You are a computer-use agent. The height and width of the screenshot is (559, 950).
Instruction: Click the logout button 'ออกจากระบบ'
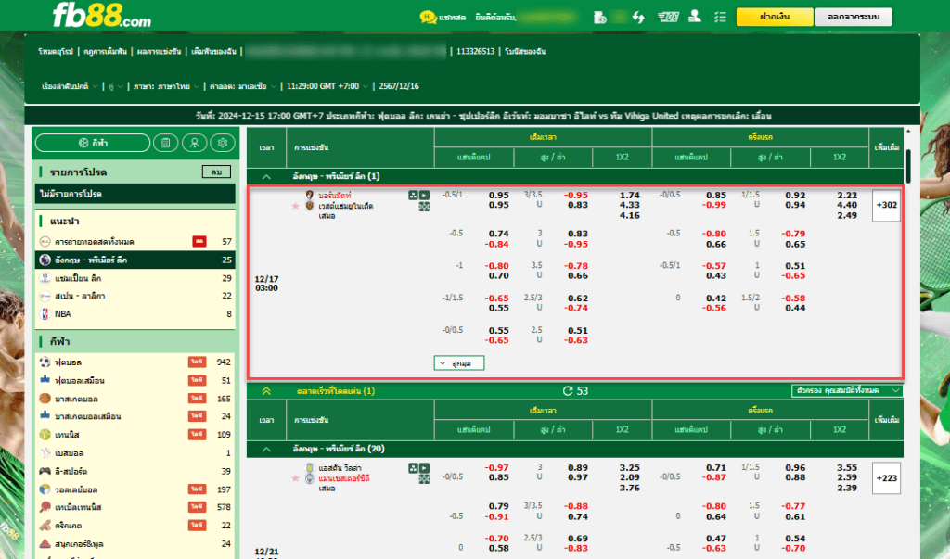click(854, 17)
